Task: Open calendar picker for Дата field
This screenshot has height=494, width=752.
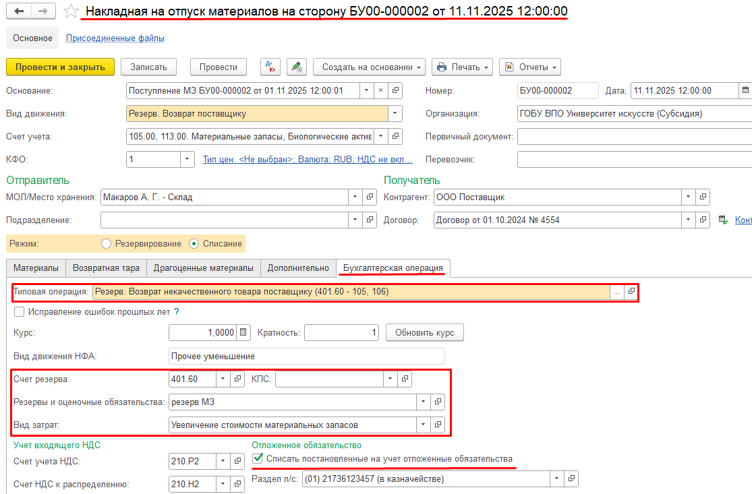Action: 745,90
